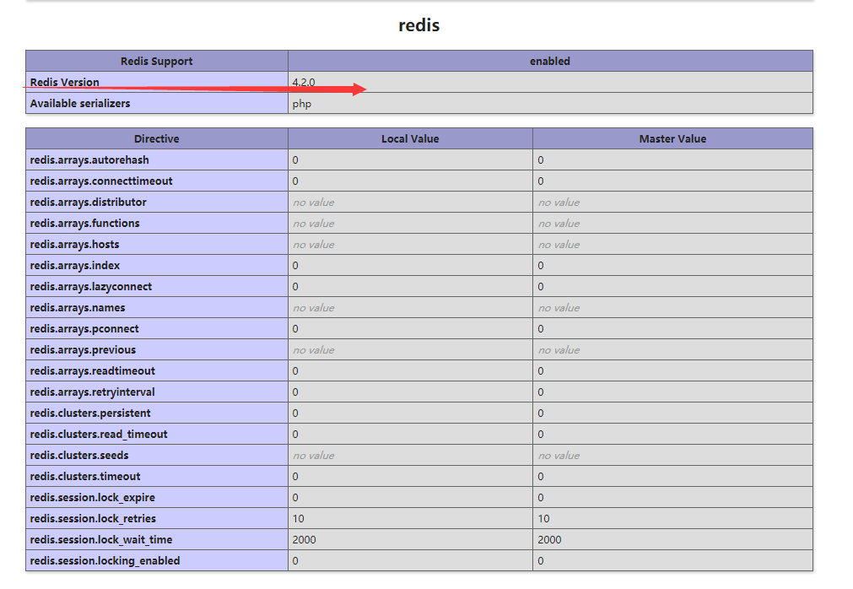Click master value of redis.session.locking_enabled
The image size is (853, 589).
point(541,560)
